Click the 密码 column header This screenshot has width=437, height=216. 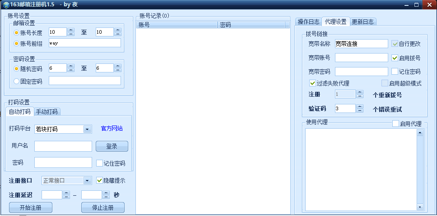(x=251, y=25)
